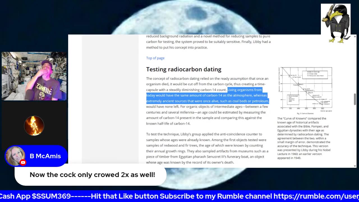359x202 pixels.
Task: Click the webcam video overlay
Action: 34,76
